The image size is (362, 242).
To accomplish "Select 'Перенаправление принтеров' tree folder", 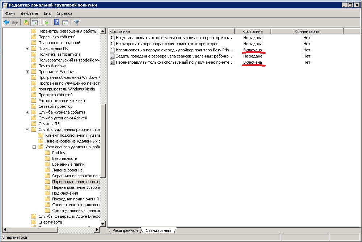I will tap(76, 182).
